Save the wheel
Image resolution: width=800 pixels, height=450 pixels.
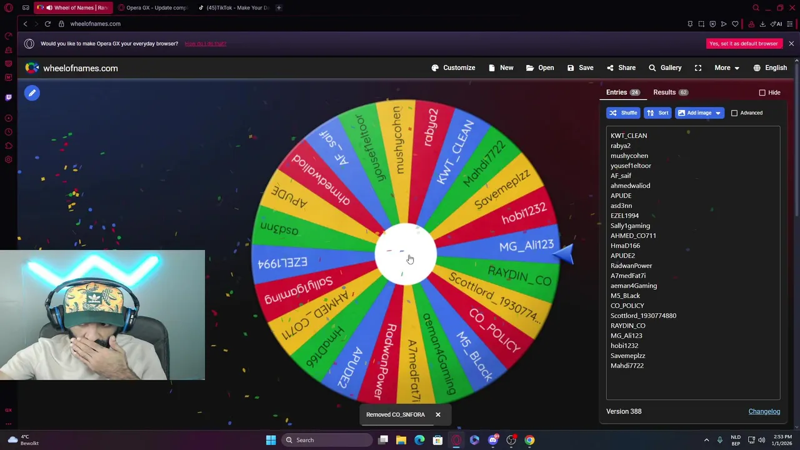point(580,67)
